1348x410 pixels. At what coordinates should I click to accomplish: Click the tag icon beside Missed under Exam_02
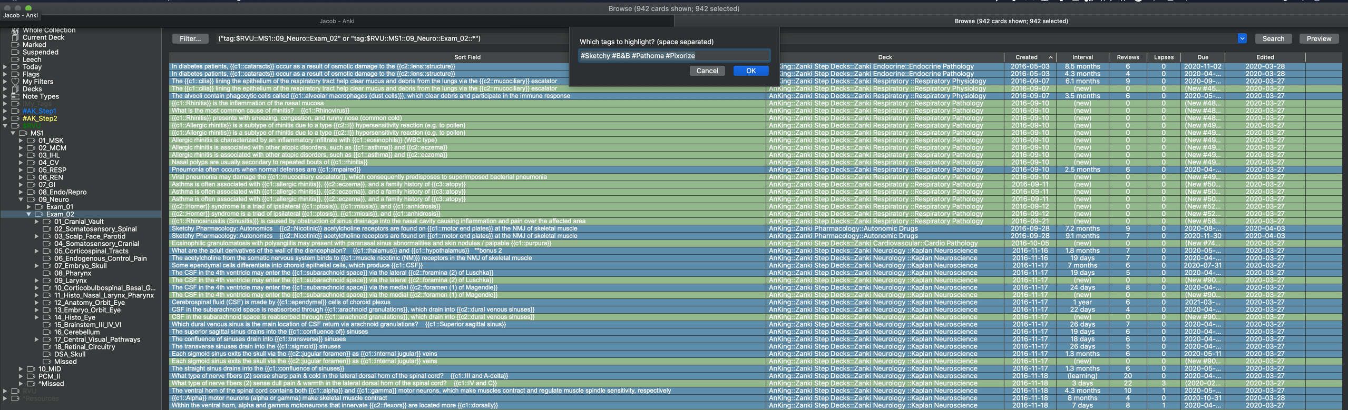47,362
